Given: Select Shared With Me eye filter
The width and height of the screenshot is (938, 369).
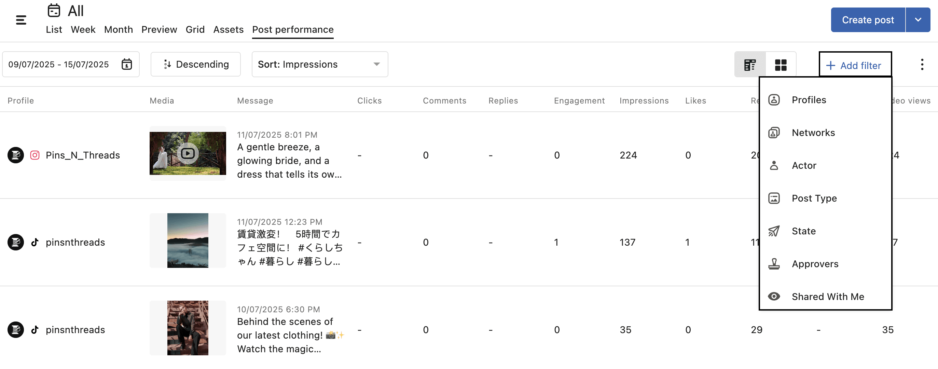Looking at the screenshot, I should [x=774, y=297].
